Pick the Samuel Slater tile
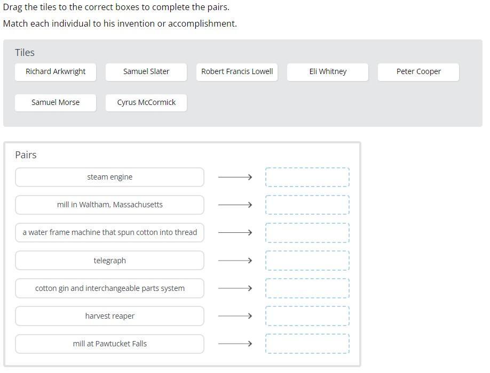490x373 pixels. (x=146, y=71)
